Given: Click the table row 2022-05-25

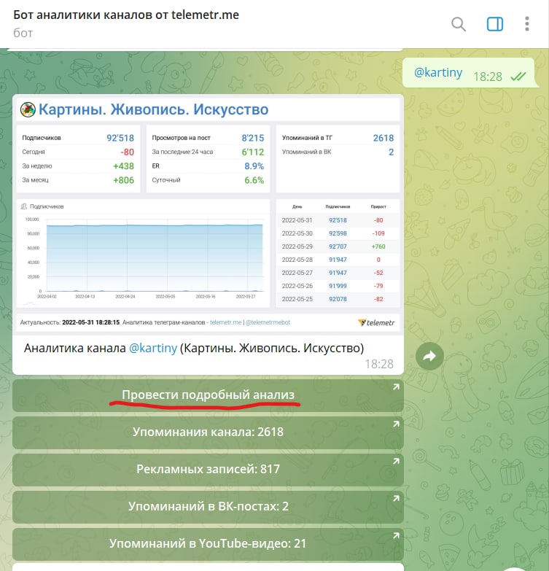Looking at the screenshot, I should [338, 299].
